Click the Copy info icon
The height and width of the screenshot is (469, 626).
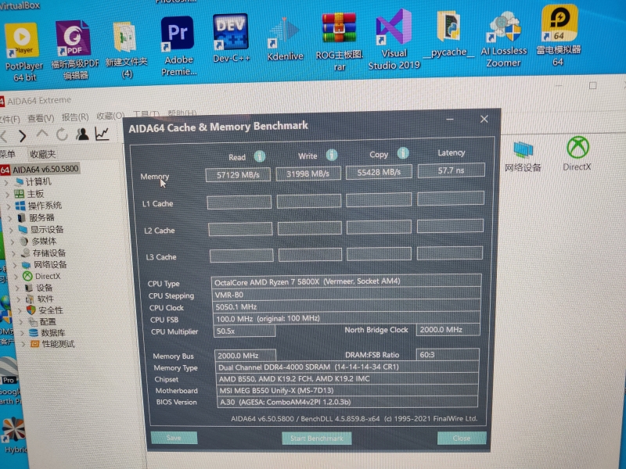click(402, 152)
